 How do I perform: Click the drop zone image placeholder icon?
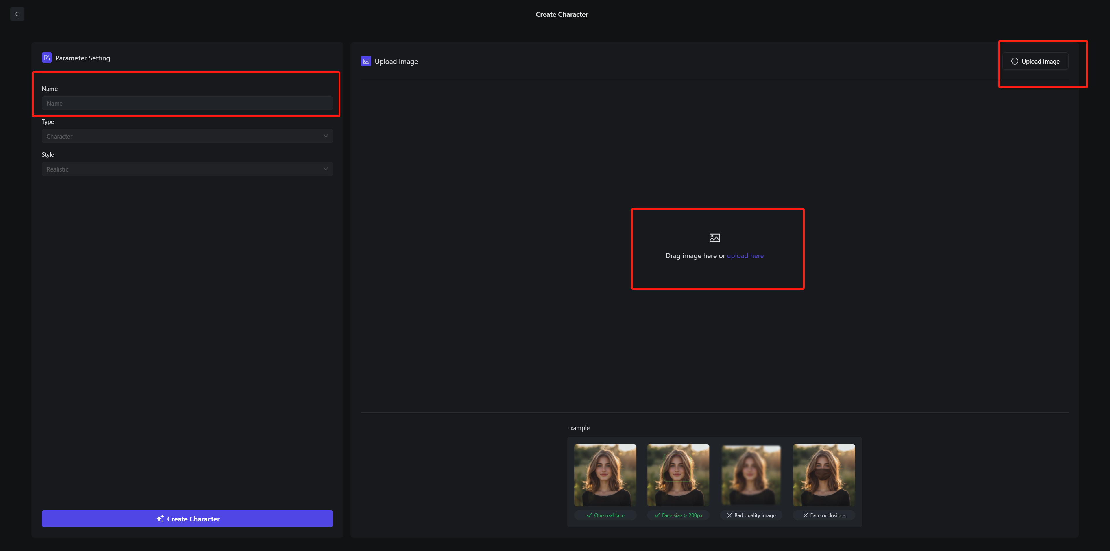tap(714, 237)
